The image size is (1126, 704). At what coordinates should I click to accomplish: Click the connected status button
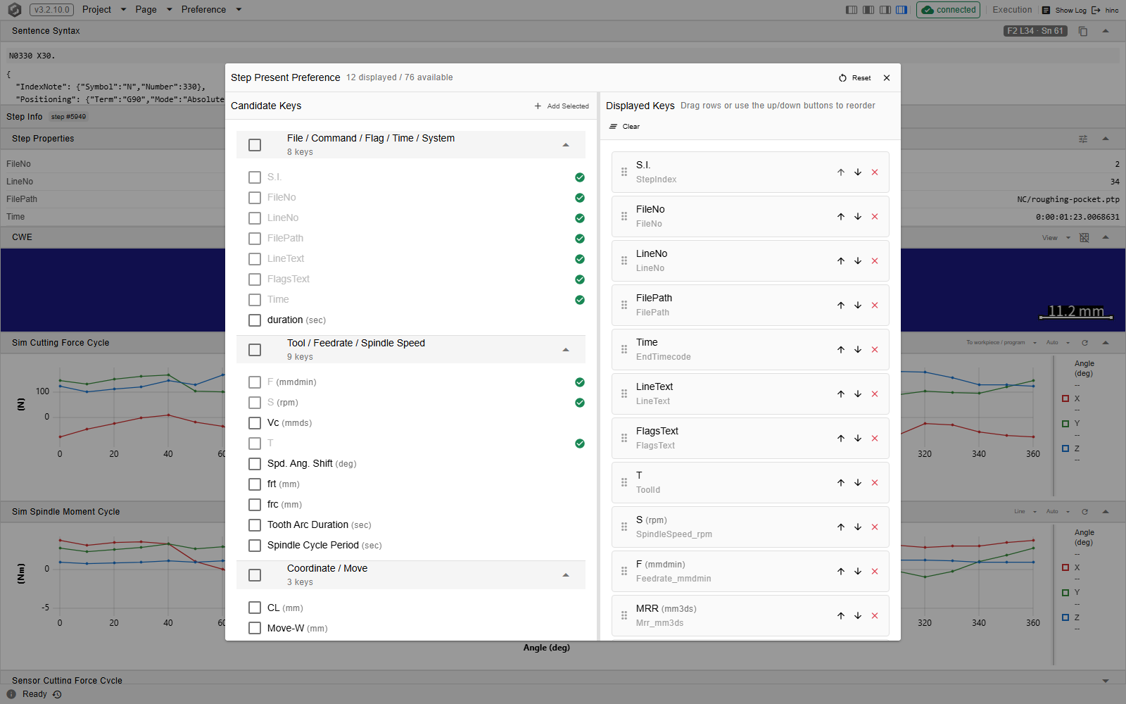pos(948,10)
